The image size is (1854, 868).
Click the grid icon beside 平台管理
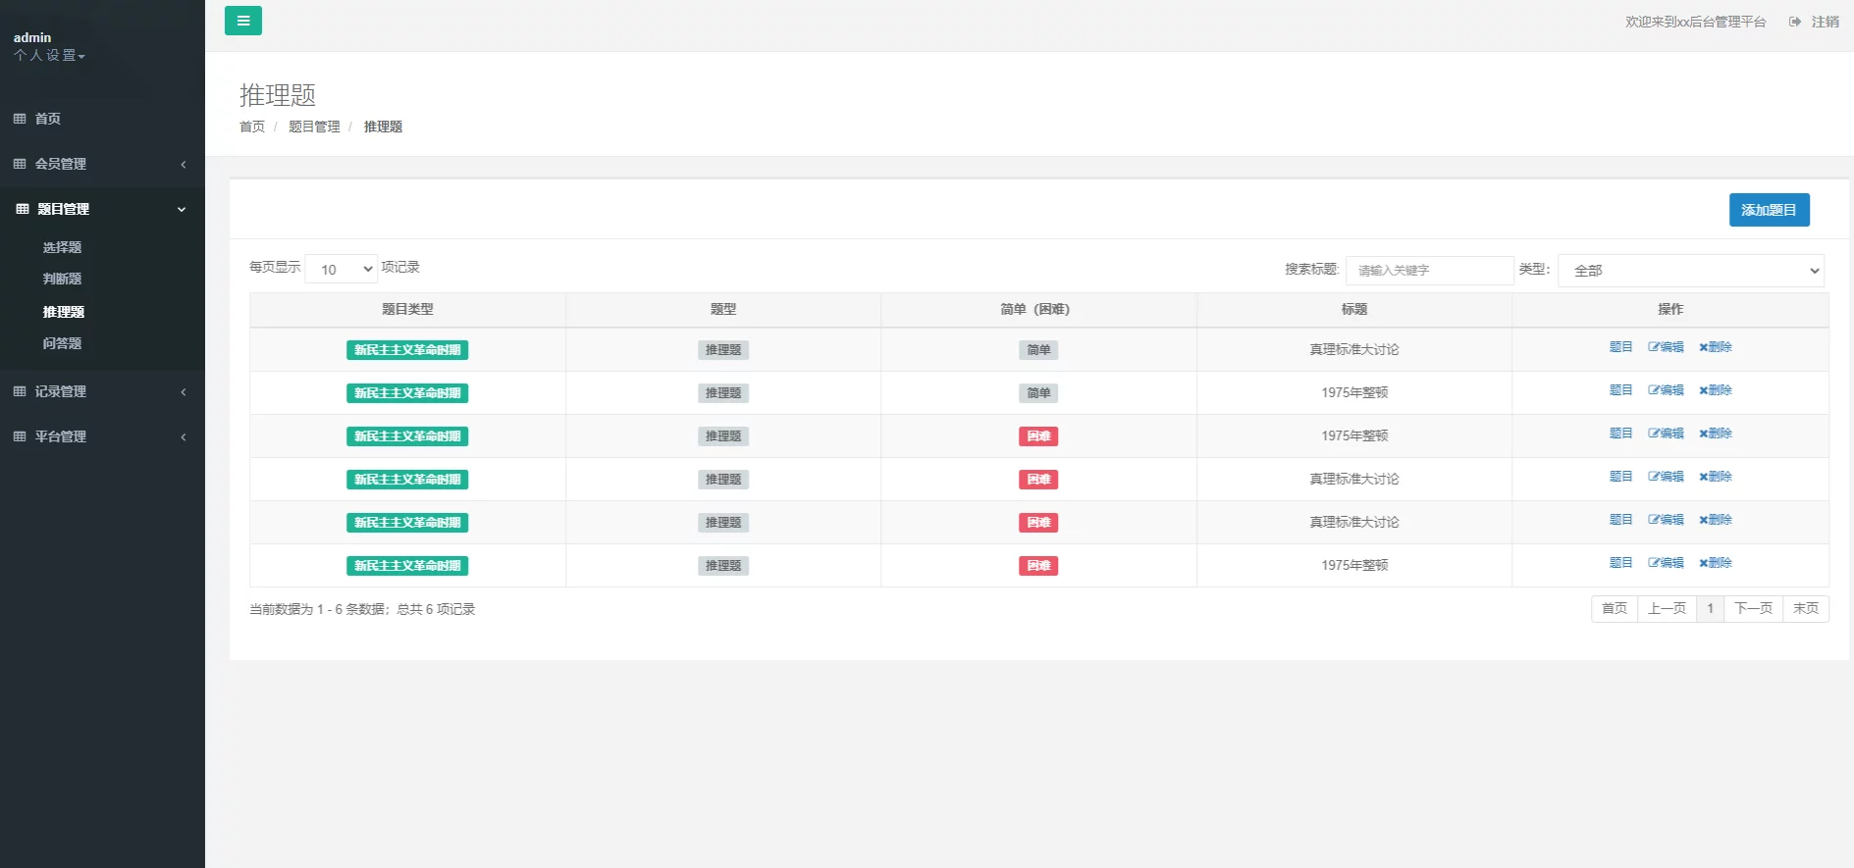point(20,436)
